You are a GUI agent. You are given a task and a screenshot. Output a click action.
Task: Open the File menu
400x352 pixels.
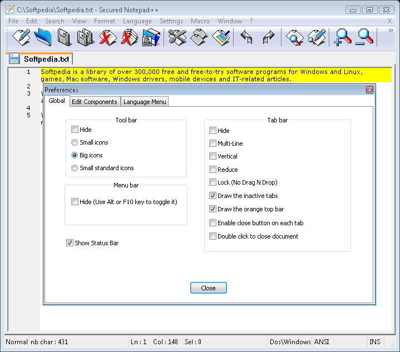click(13, 21)
